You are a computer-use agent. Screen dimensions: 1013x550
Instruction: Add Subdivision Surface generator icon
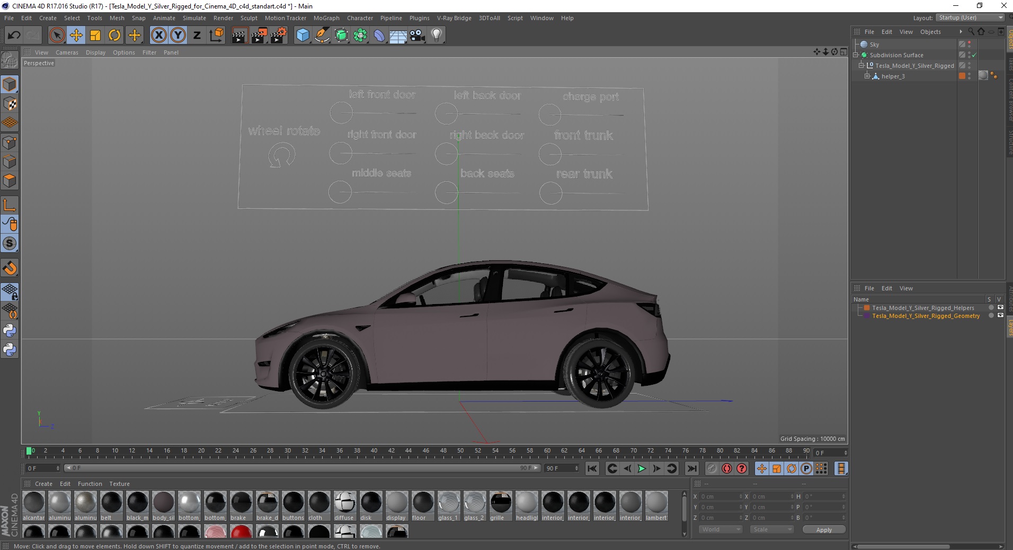(x=341, y=36)
